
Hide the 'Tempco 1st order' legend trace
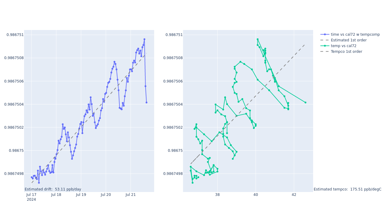point(346,52)
